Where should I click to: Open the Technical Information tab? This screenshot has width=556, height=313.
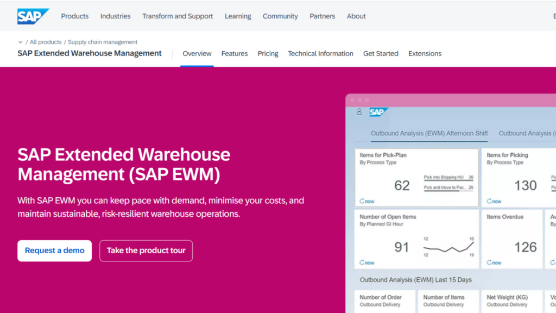click(x=320, y=54)
